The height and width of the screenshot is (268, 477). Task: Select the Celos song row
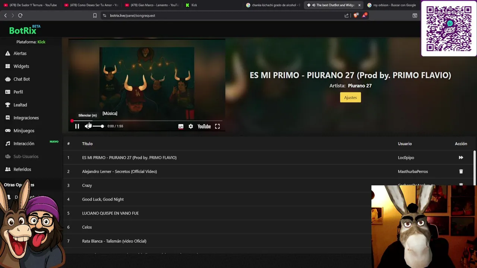217,227
